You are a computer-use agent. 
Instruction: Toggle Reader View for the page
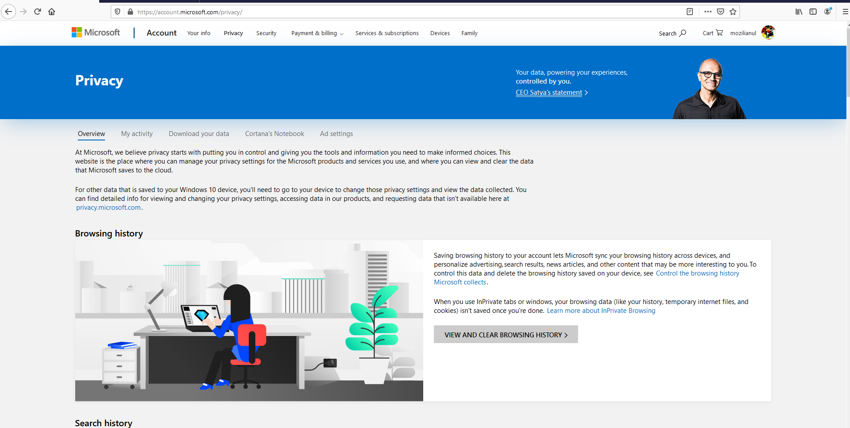click(690, 12)
